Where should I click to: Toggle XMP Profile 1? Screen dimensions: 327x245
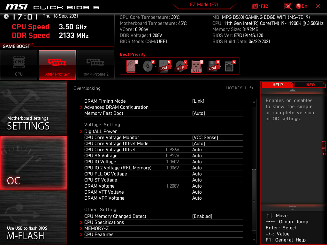[x=57, y=65]
